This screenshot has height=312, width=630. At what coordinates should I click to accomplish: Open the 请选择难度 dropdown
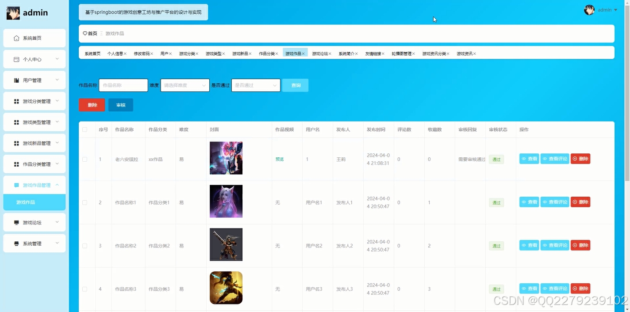[x=185, y=84]
